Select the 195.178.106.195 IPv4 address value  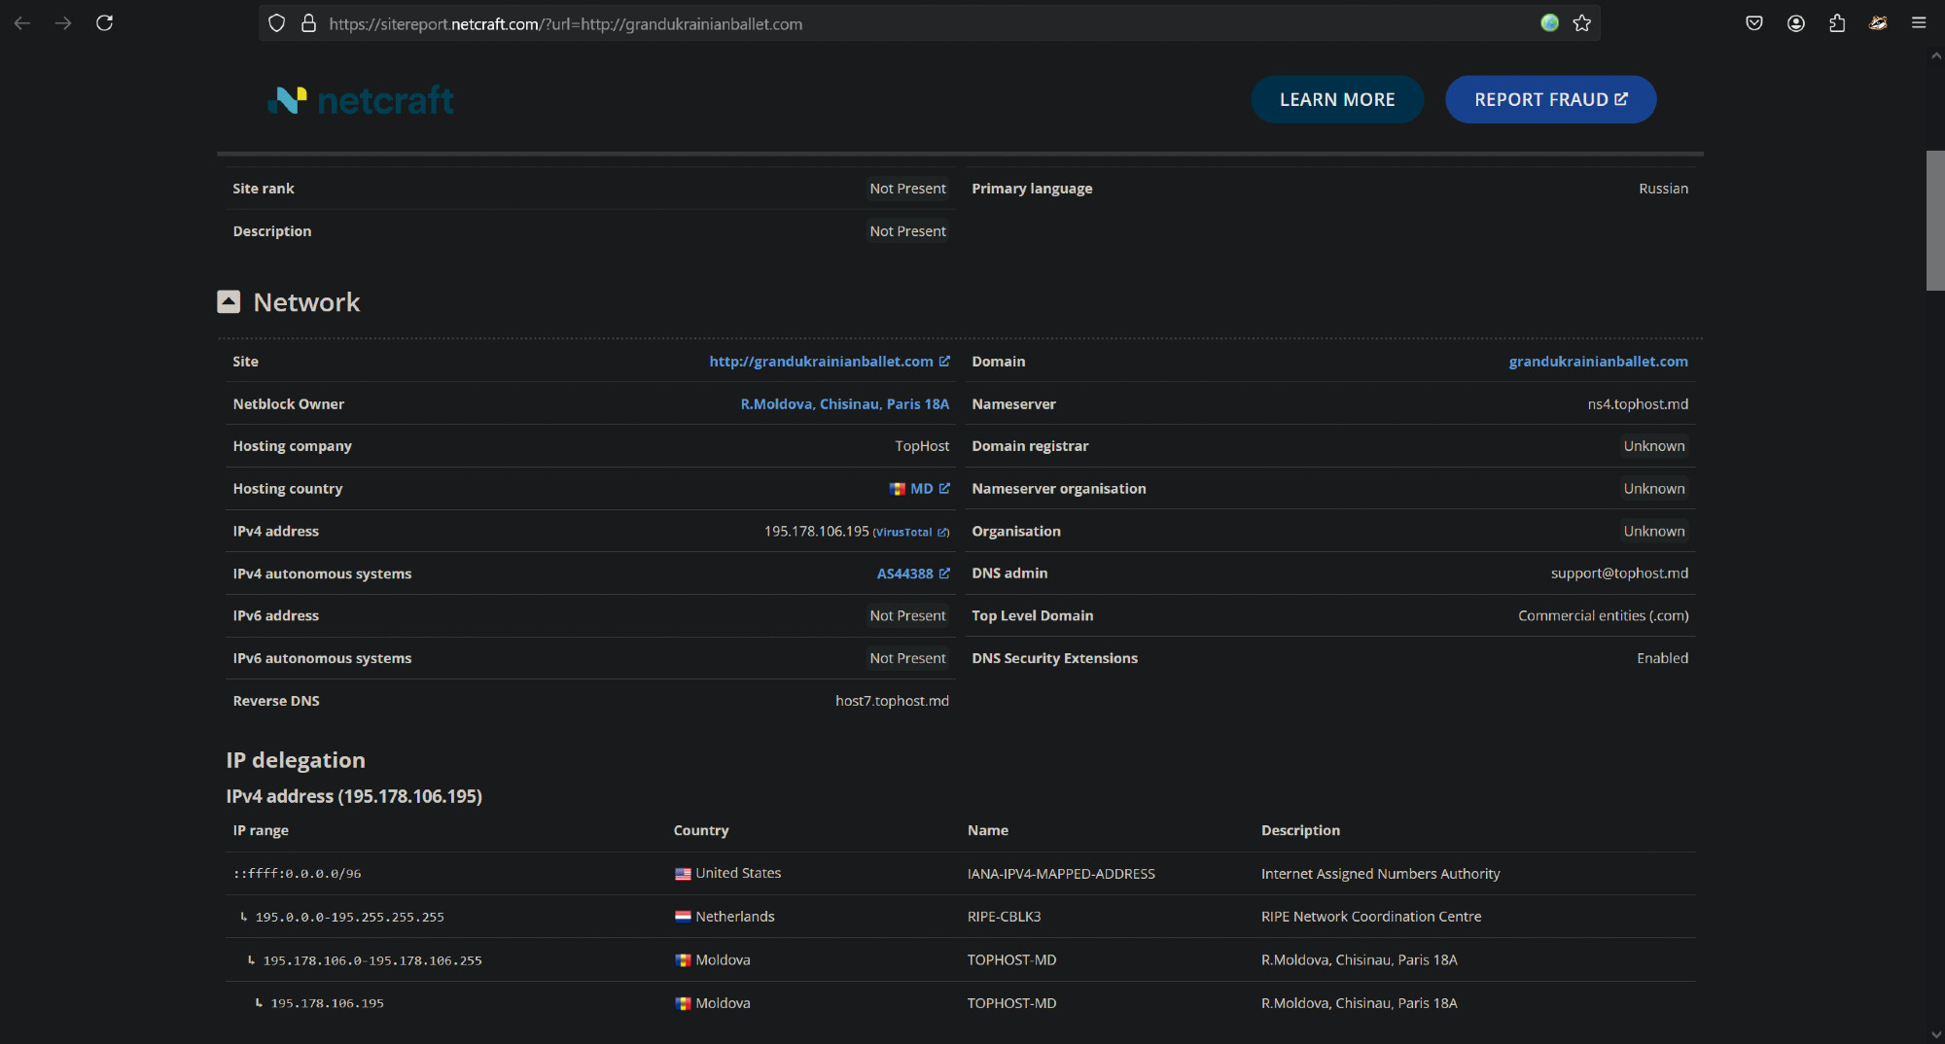816,532
